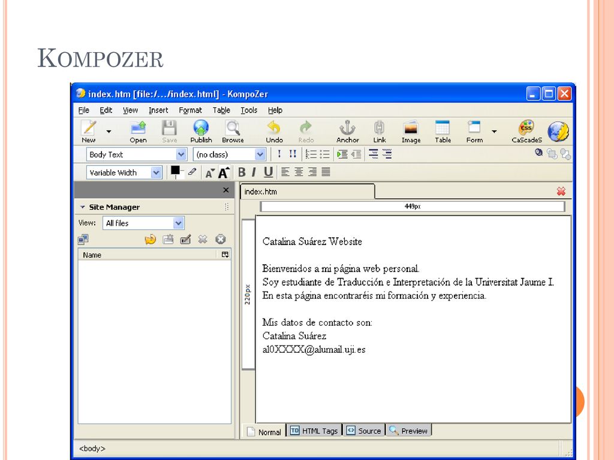Click the Site Manager new folder icon
The image size is (614, 460).
[x=168, y=239]
